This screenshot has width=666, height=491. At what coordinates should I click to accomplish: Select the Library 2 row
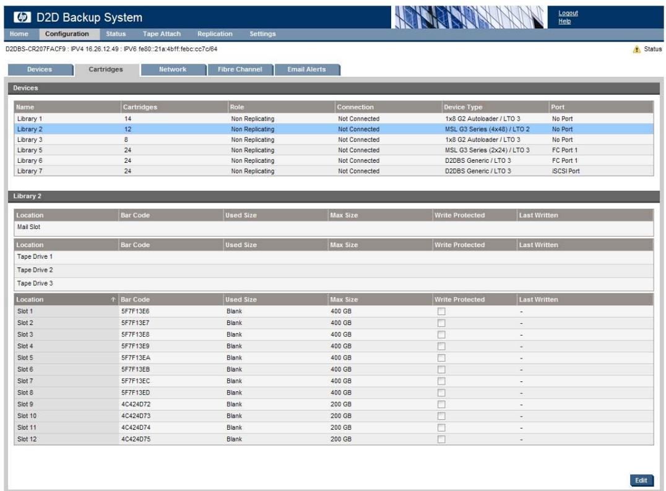[334, 129]
